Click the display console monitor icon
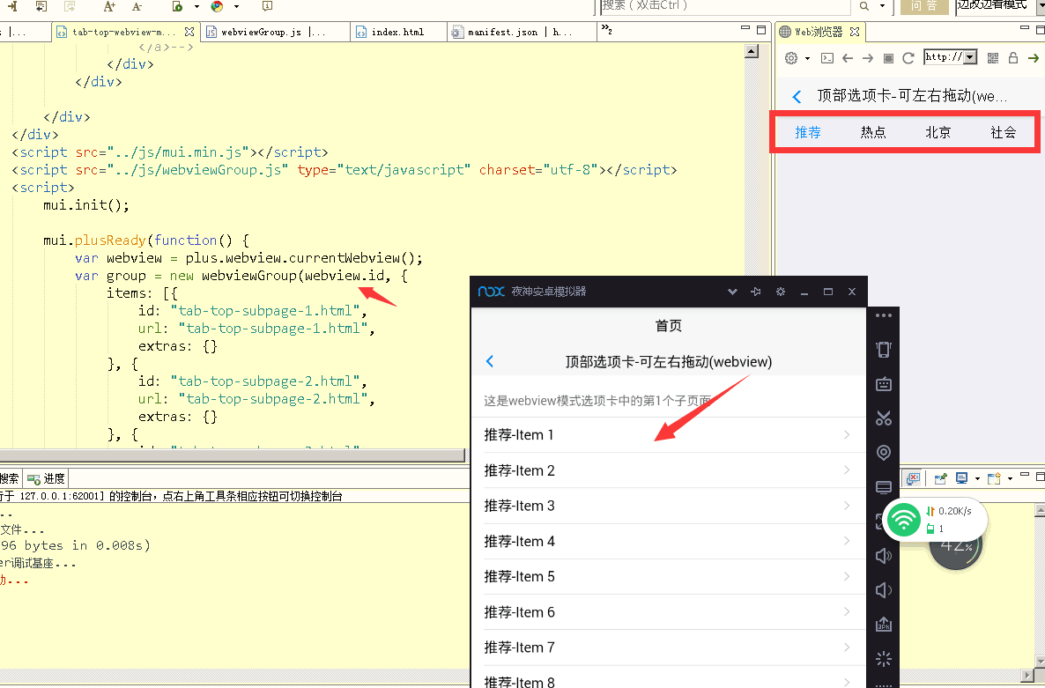 coord(961,478)
